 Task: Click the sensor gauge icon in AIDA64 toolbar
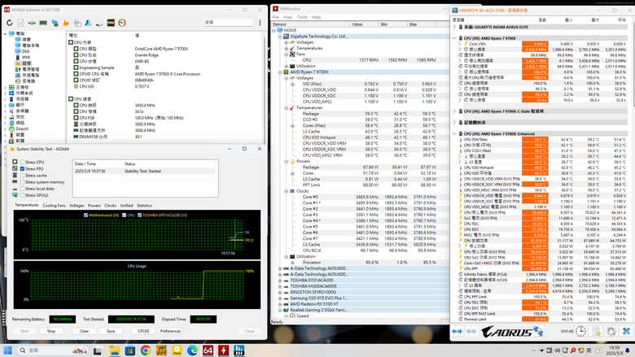(122, 23)
